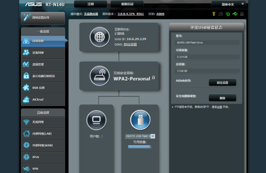Open 家长电脑控制程序 parental controls

(x=43, y=76)
